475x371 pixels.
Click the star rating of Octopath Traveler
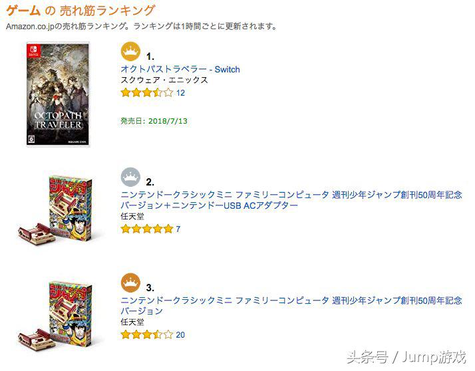pos(146,93)
